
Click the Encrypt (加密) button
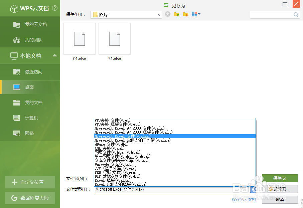280,189
